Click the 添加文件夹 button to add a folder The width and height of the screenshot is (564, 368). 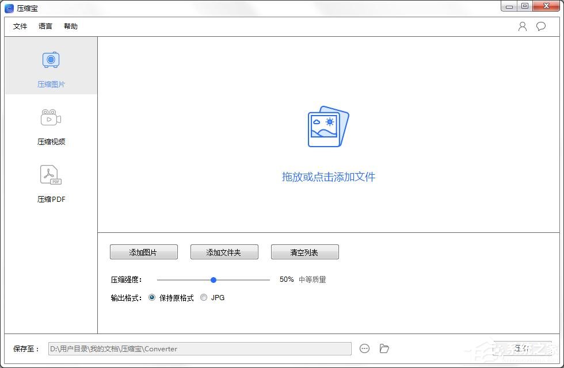[x=224, y=251]
